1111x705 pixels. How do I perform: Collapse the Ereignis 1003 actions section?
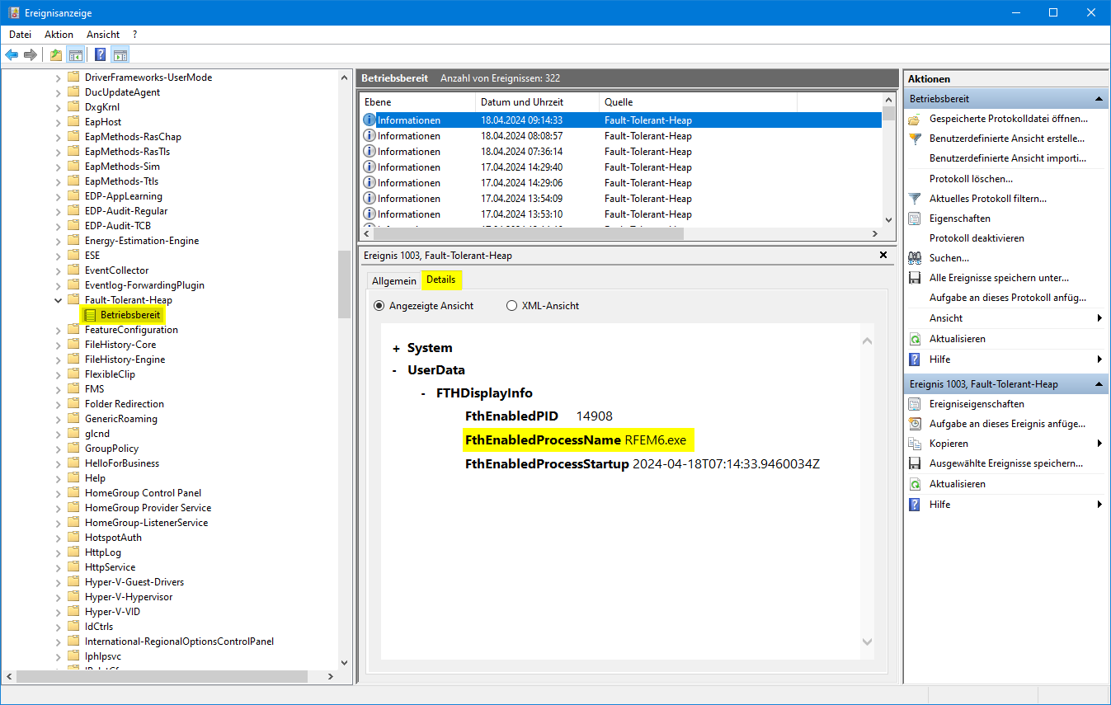1099,384
